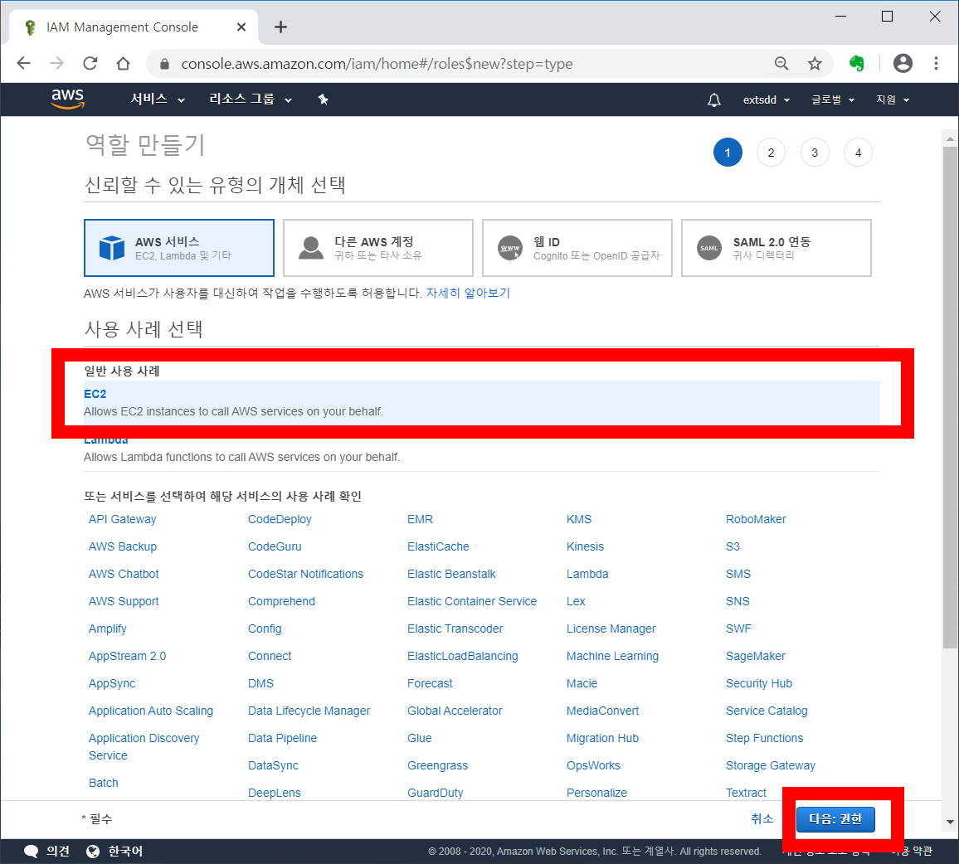Select Machine Learning service
This screenshot has width=959, height=864.
tap(612, 656)
